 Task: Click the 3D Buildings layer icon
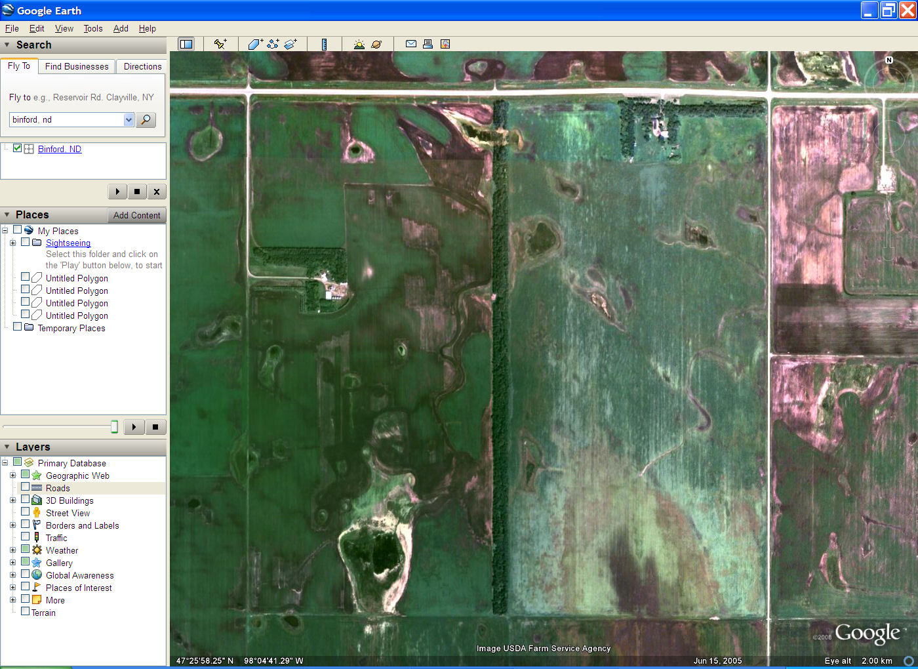click(x=37, y=500)
